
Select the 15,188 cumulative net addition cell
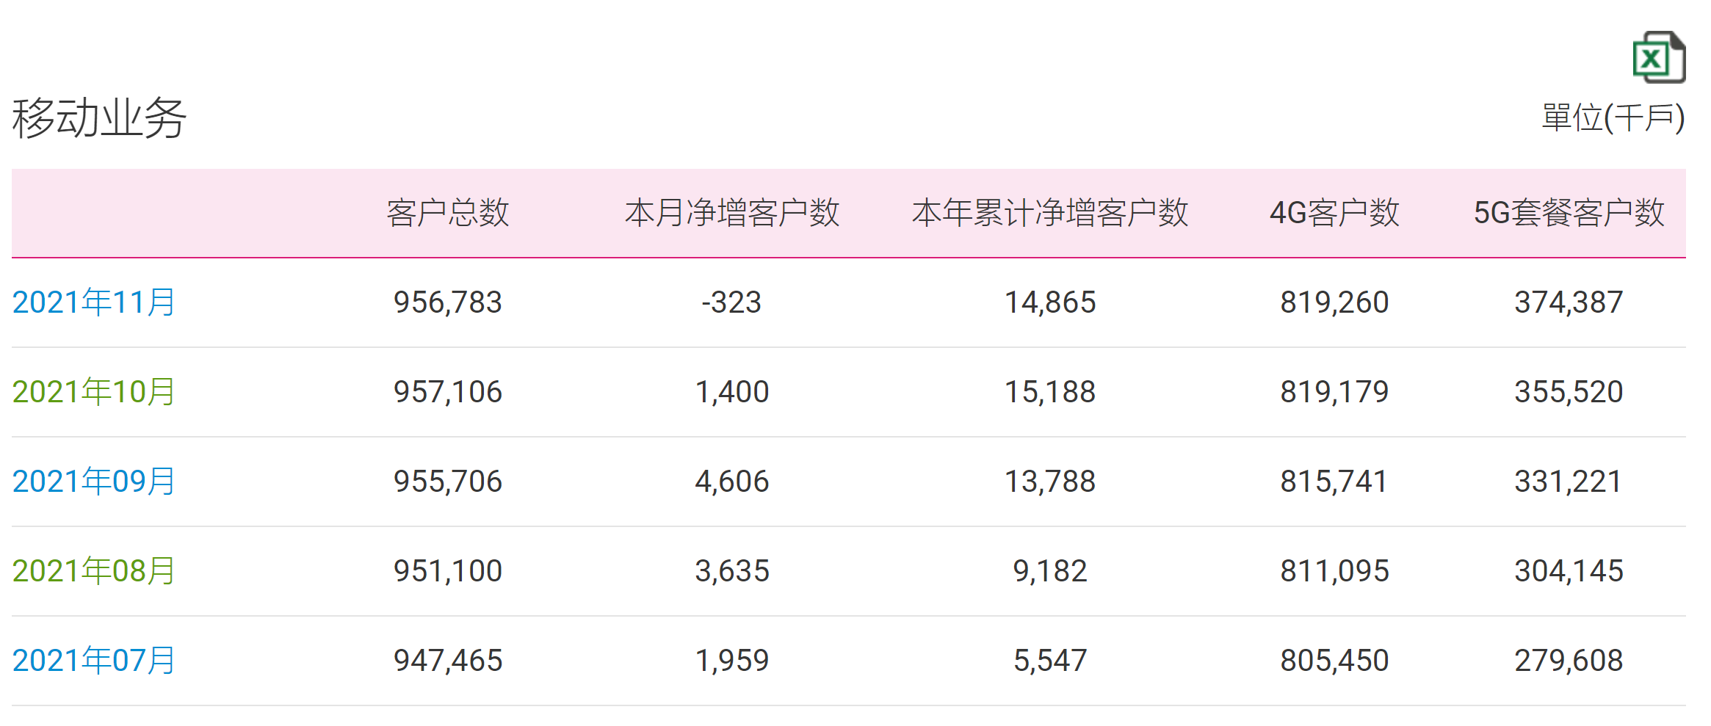pyautogui.click(x=1050, y=392)
